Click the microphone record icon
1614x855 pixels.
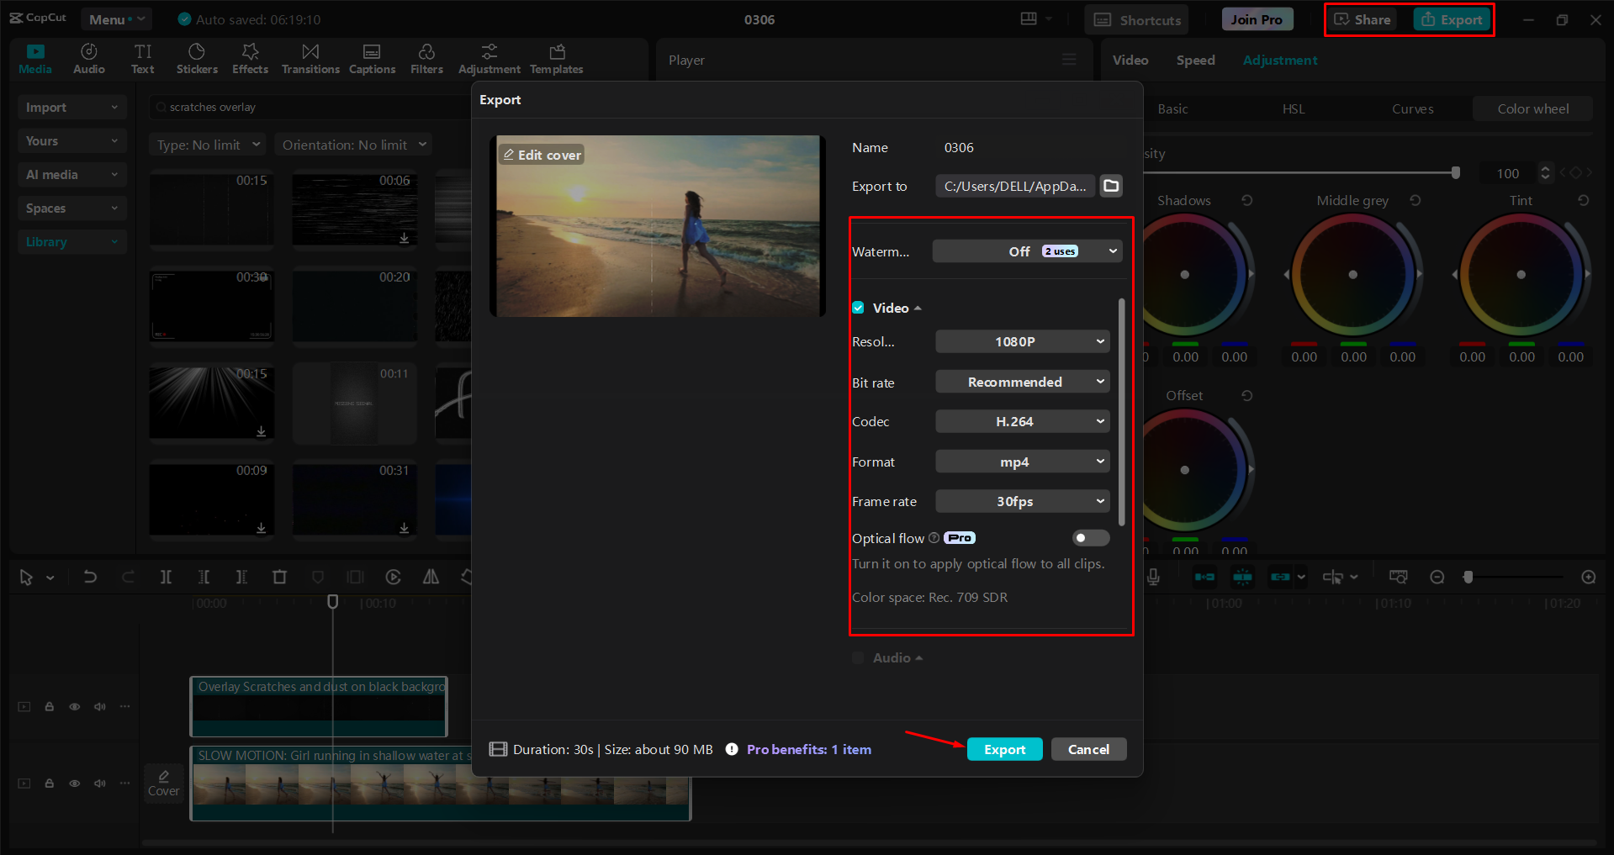pyautogui.click(x=1153, y=577)
